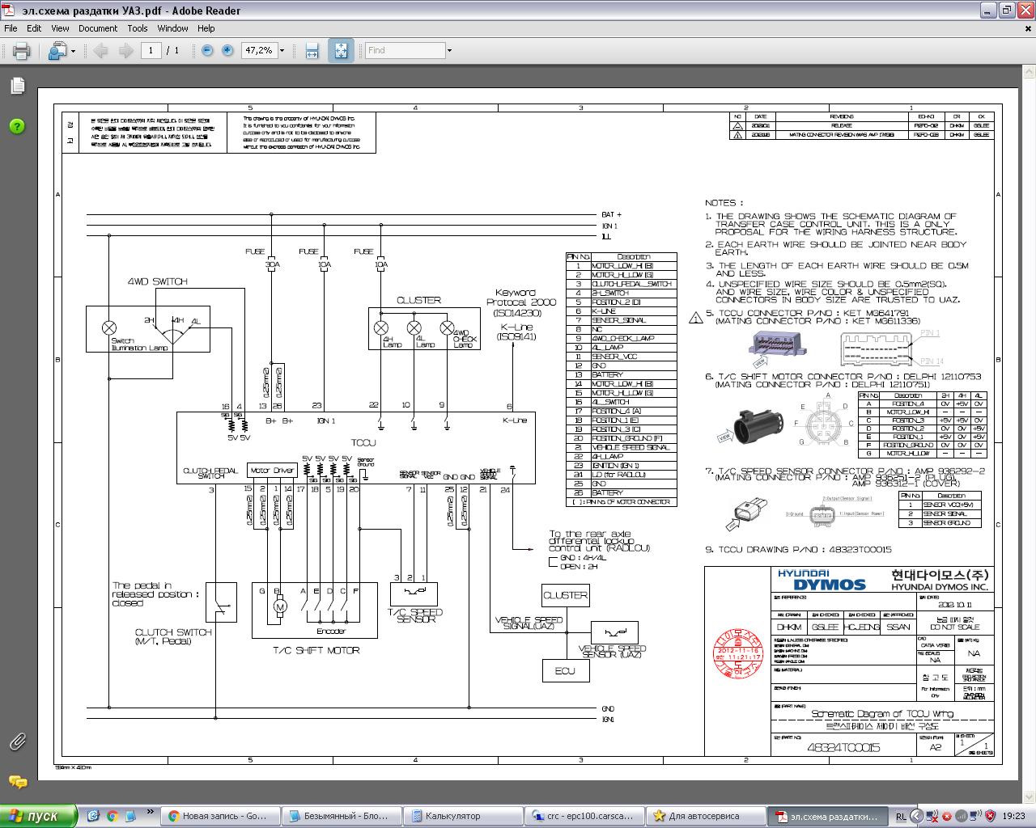Select the Fit Width scrolling icon
Image resolution: width=1036 pixels, height=828 pixels.
coord(312,51)
